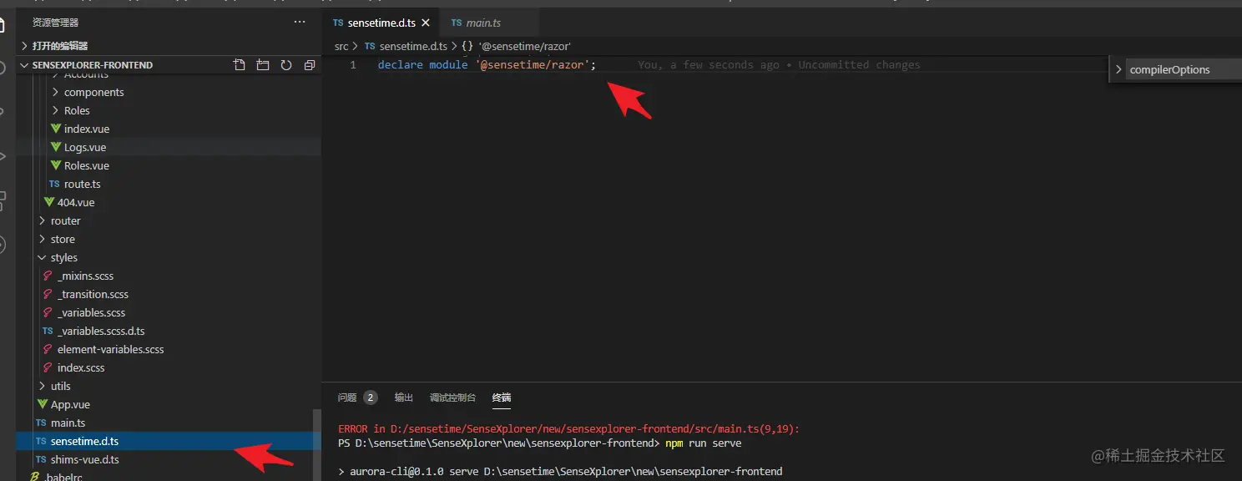1242x481 pixels.
Task: Switch to the 问题 panel tab
Action: click(x=357, y=397)
